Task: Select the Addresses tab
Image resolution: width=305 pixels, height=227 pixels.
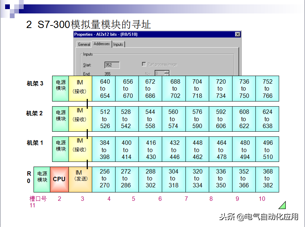Action: tap(102, 44)
